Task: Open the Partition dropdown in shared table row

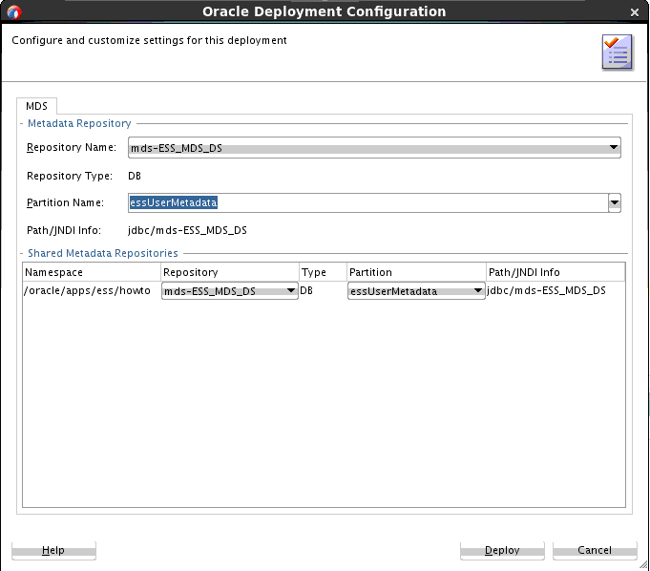Action: [x=416, y=291]
